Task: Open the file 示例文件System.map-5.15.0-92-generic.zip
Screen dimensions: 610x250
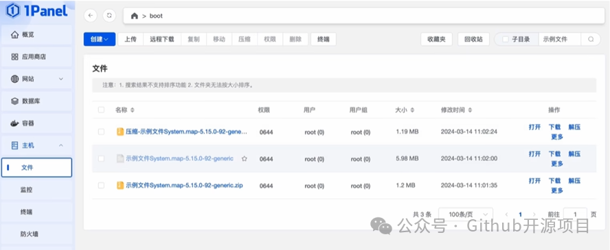Action: tap(184, 185)
